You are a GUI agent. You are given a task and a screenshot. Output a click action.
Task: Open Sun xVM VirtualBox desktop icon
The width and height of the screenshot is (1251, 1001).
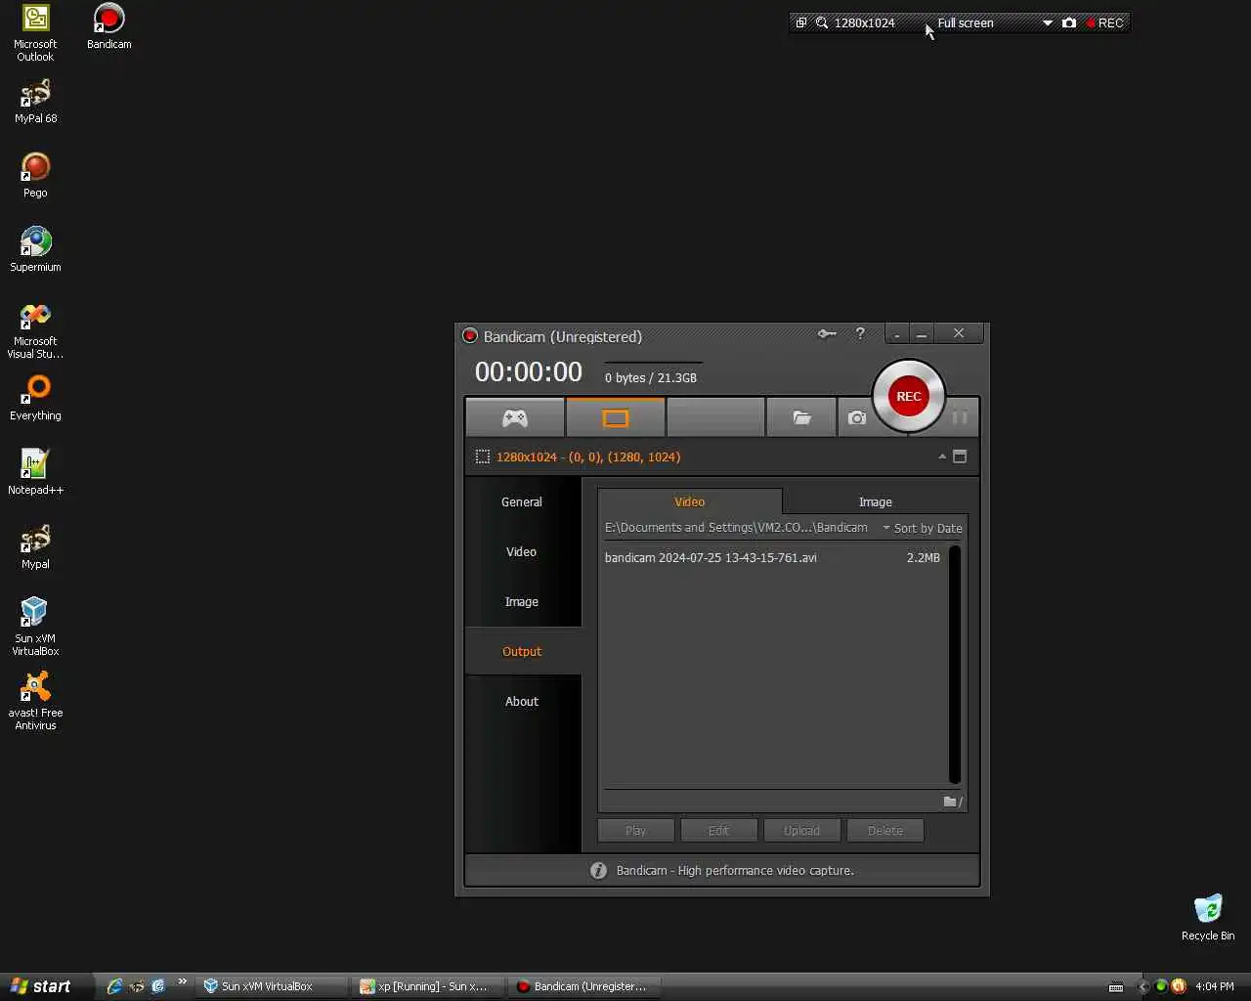pos(35,628)
